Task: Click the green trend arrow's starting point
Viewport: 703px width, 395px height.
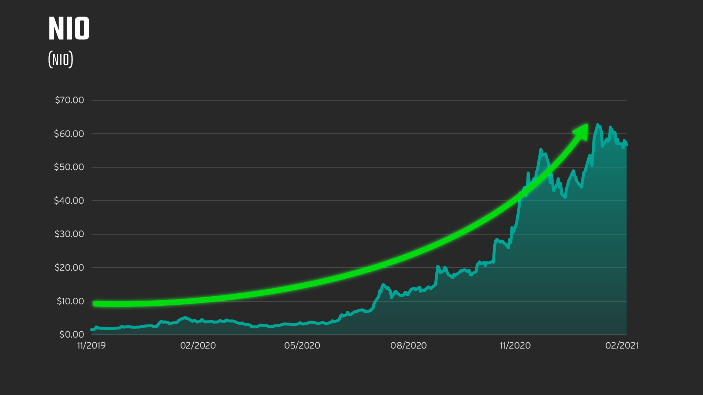Action: 95,304
